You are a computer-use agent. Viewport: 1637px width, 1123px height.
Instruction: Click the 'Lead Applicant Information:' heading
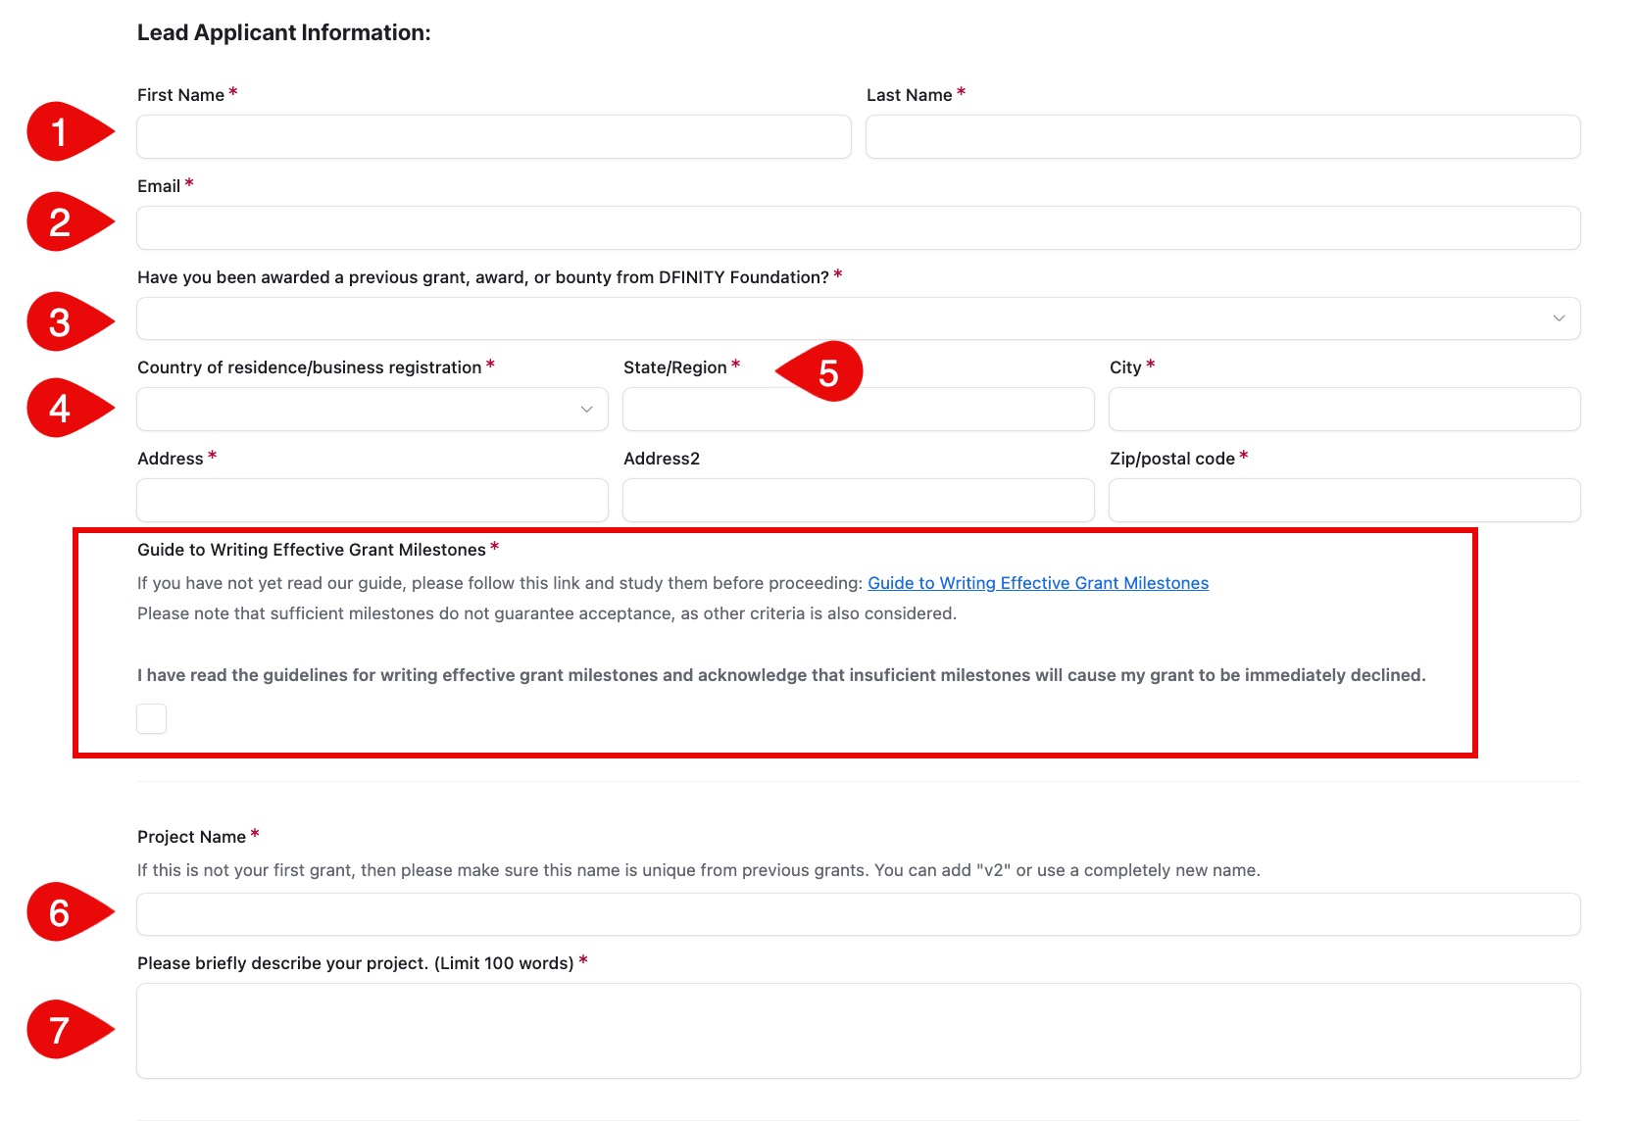[284, 32]
